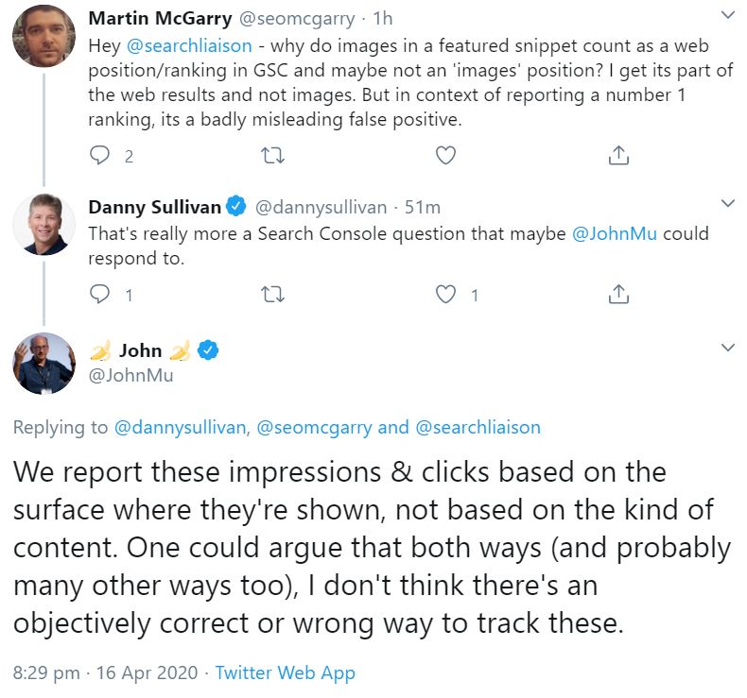Reply to Danny Sullivan's tweet

point(101,295)
